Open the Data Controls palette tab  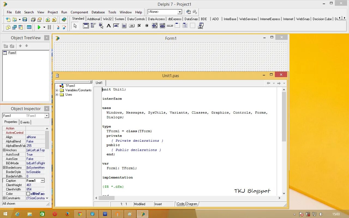(136, 19)
